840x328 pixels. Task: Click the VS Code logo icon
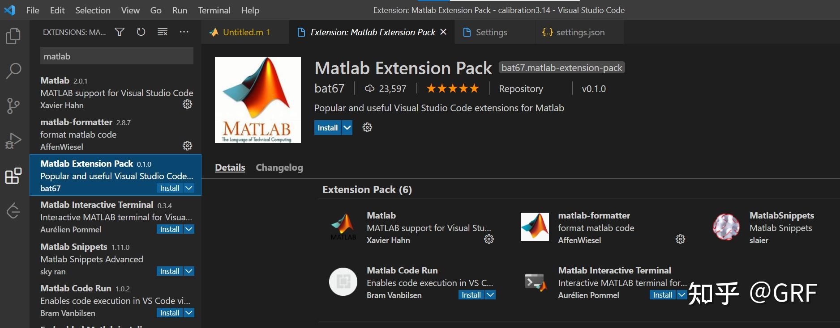9,10
